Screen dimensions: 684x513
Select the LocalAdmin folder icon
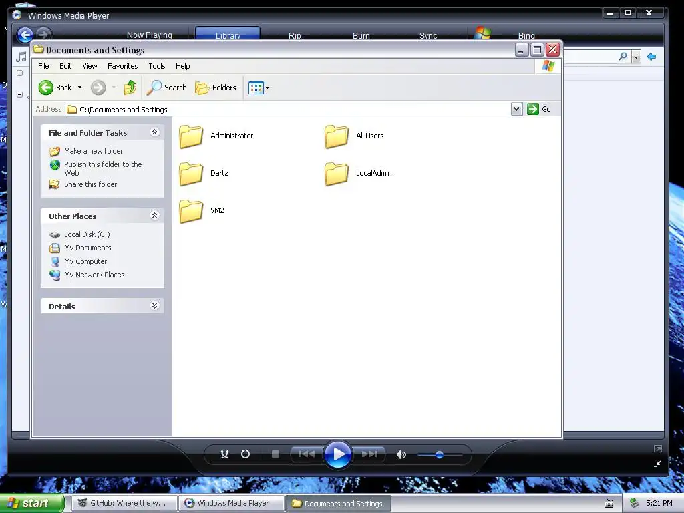(x=337, y=174)
